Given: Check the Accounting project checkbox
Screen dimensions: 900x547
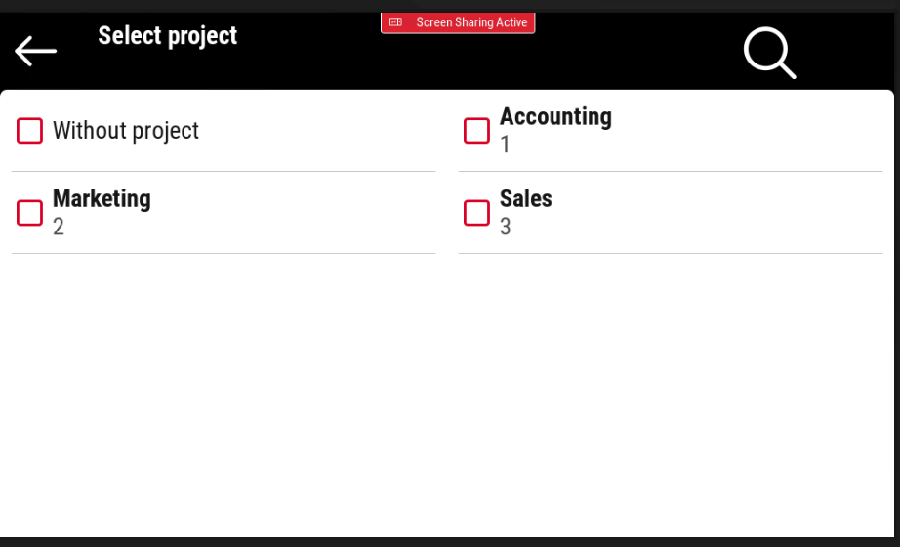Looking at the screenshot, I should coord(476,131).
